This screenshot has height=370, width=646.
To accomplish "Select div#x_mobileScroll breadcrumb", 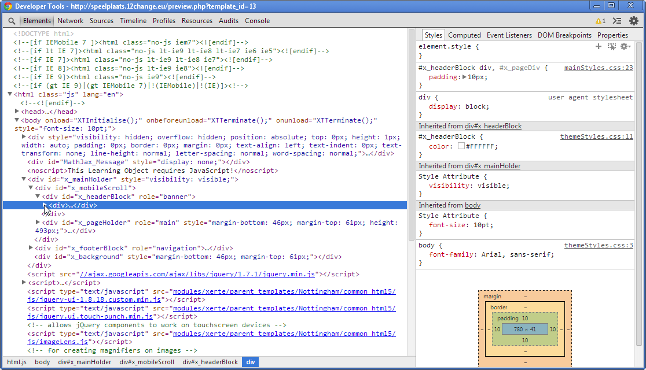I will coord(146,362).
